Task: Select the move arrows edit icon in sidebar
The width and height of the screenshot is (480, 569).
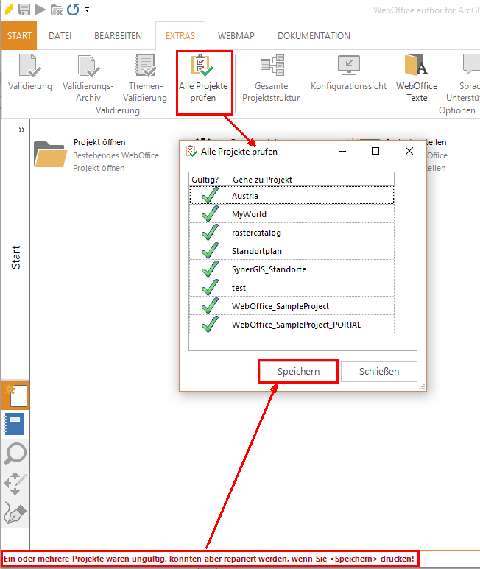Action: (x=15, y=484)
